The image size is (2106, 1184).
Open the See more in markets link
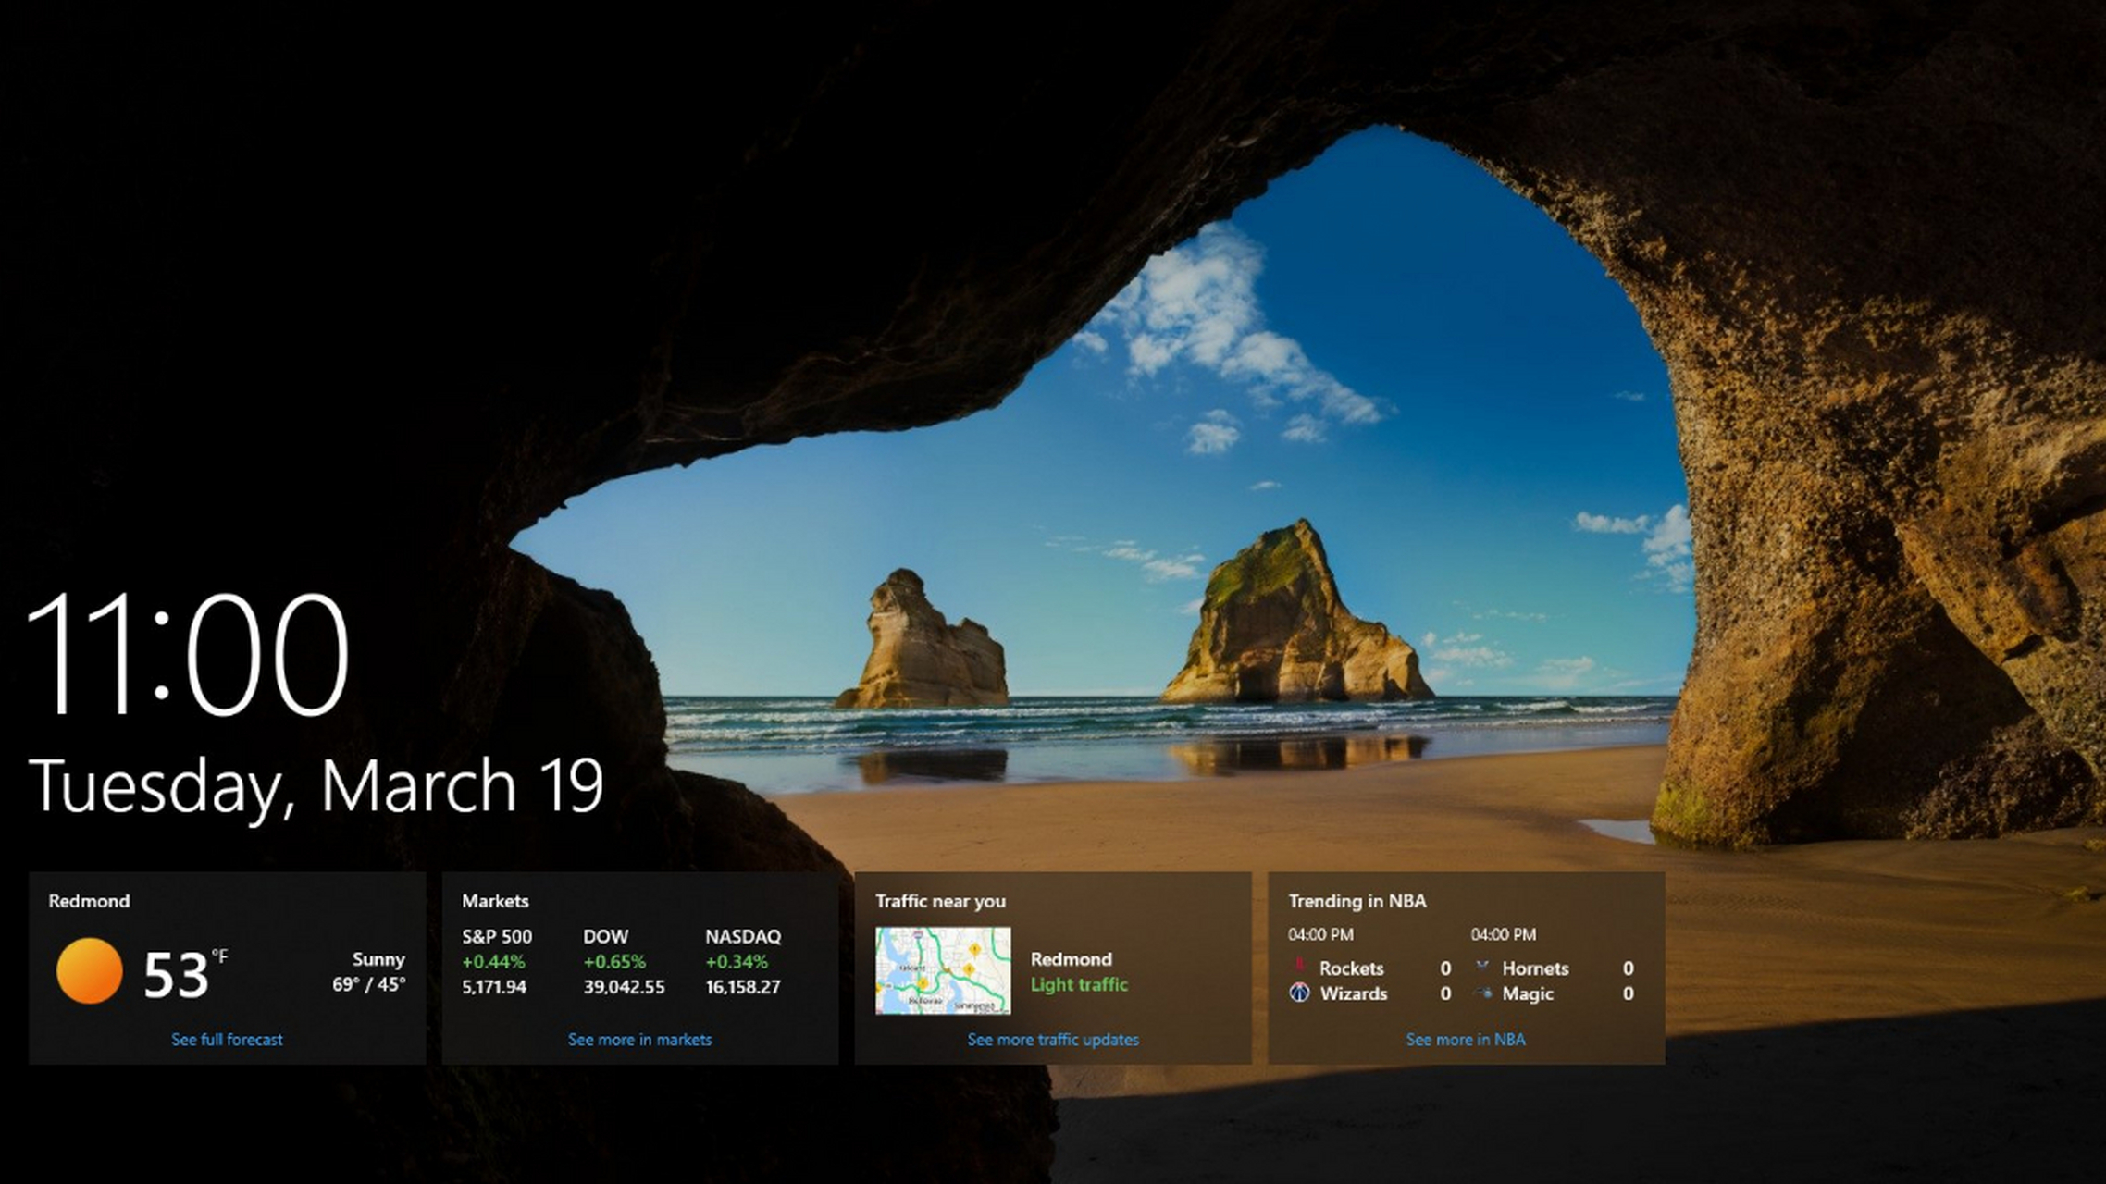pyautogui.click(x=639, y=1040)
